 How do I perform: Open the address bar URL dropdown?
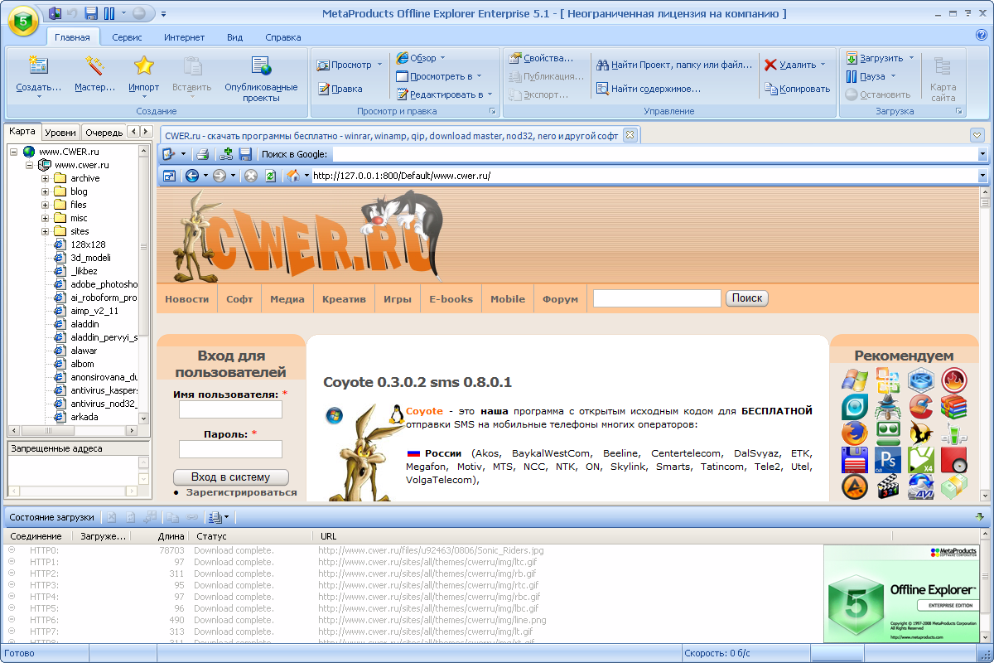(x=982, y=176)
